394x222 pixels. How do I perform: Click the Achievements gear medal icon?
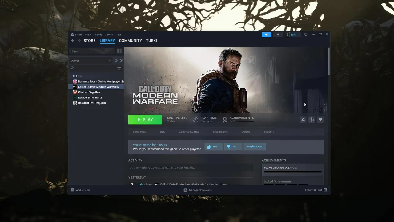coord(225,120)
